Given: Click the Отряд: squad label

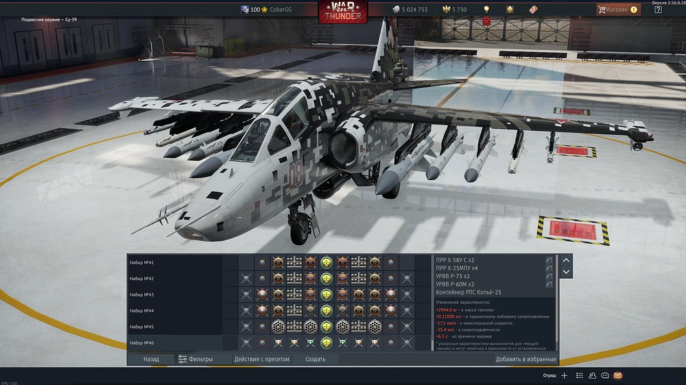Looking at the screenshot, I should (x=549, y=375).
